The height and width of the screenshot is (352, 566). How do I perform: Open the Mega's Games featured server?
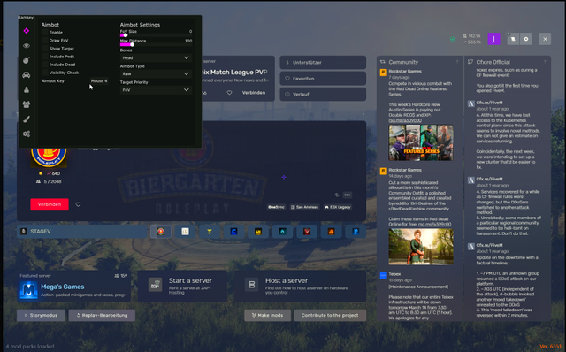point(73,287)
